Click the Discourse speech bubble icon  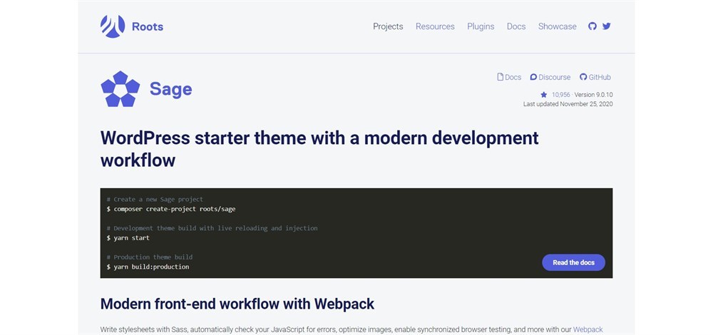533,77
